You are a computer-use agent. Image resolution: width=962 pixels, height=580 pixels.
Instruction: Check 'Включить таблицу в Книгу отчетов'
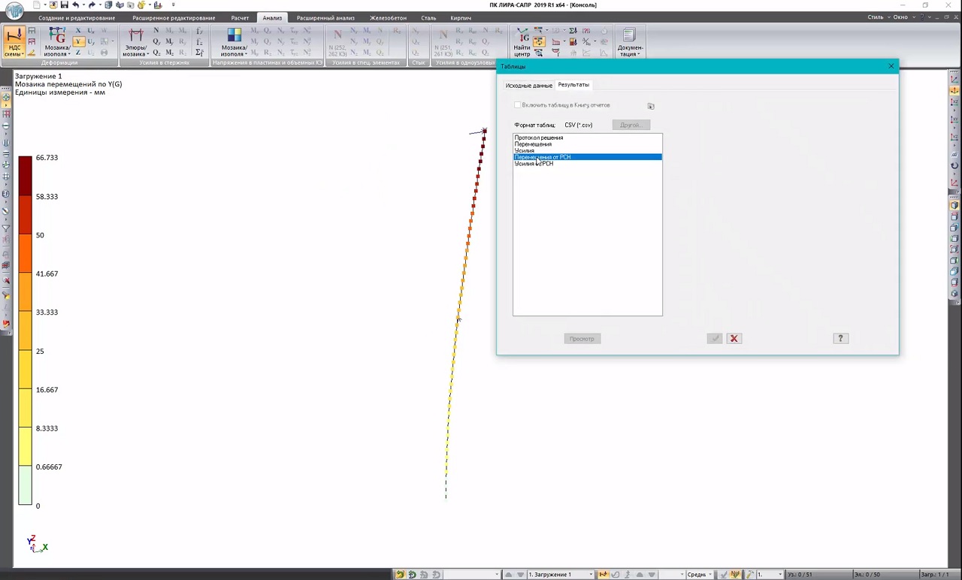[x=518, y=105]
